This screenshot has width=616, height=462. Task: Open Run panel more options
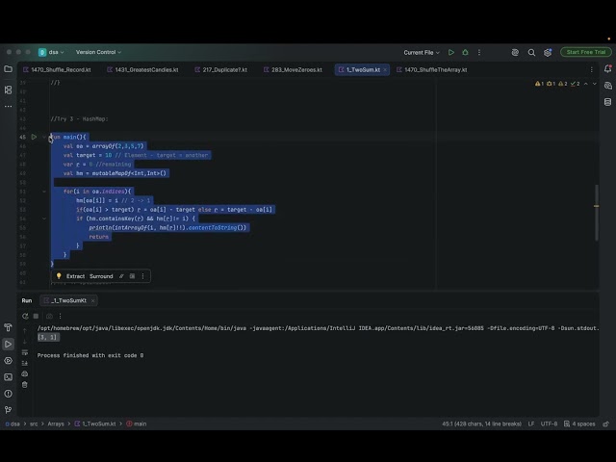click(x=60, y=316)
